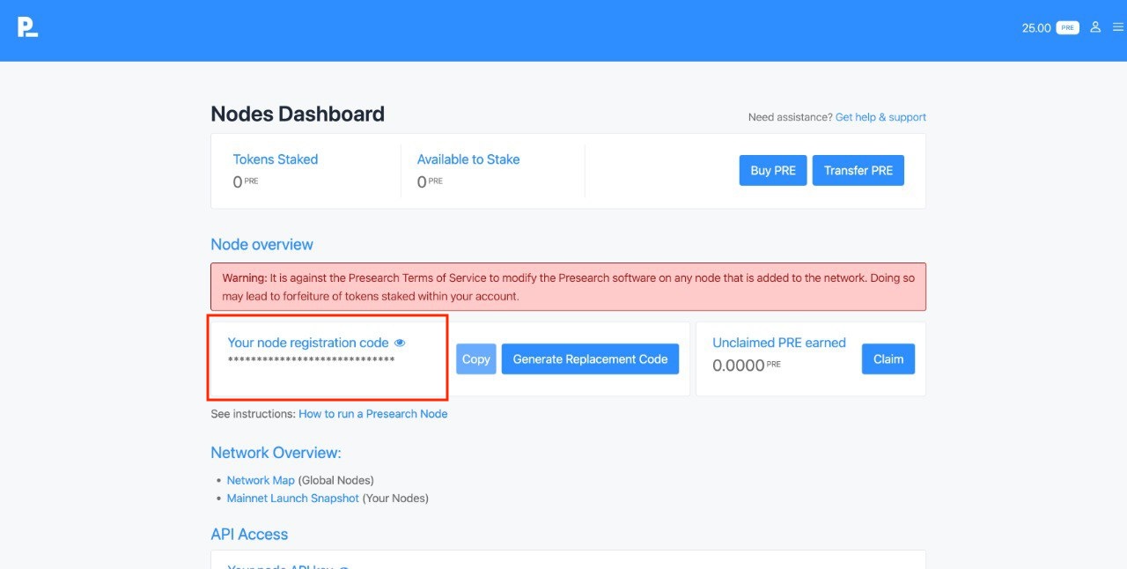The width and height of the screenshot is (1127, 569).
Task: Click the Tokens Staked label
Action: tap(276, 159)
